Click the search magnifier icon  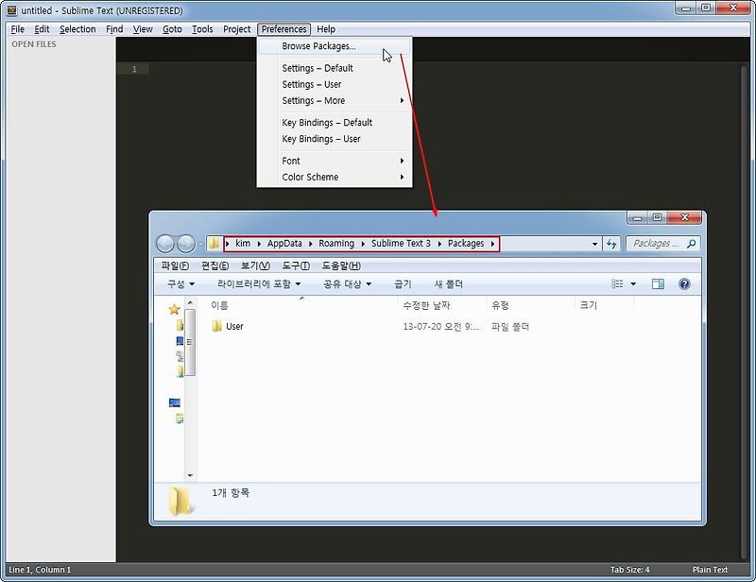(692, 244)
